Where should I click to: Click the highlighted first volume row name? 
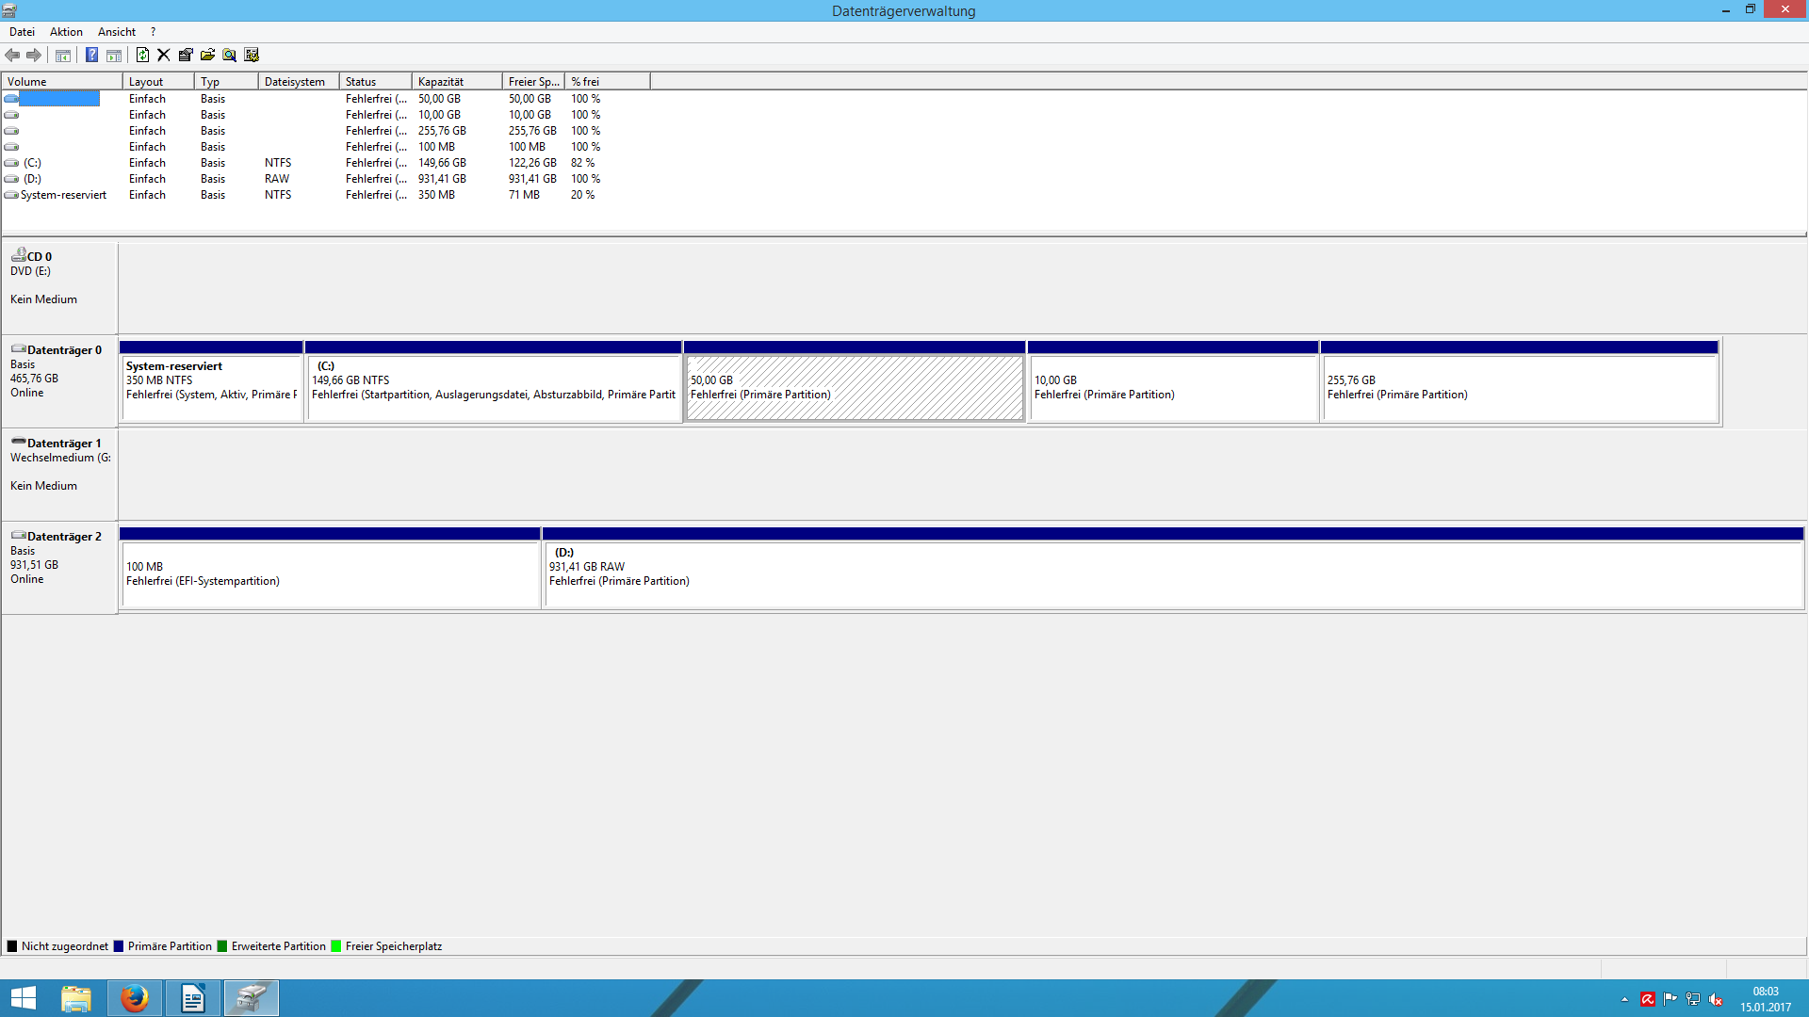click(x=59, y=99)
